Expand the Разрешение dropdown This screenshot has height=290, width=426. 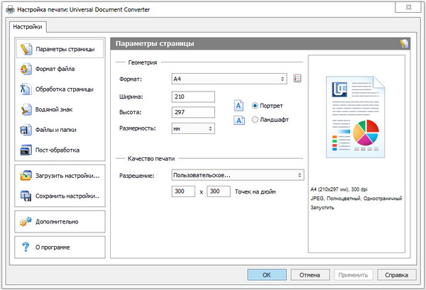point(238,174)
